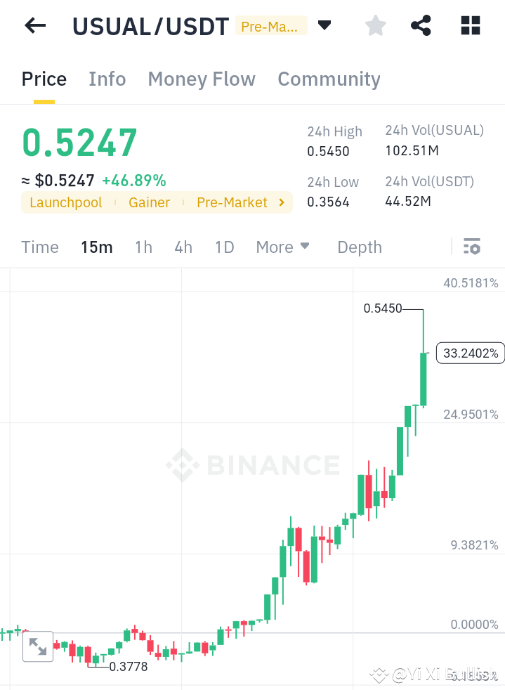Screen dimensions: 505x690
Task: Mark USUAL/USDT as favorite with the star
Action: tap(375, 25)
